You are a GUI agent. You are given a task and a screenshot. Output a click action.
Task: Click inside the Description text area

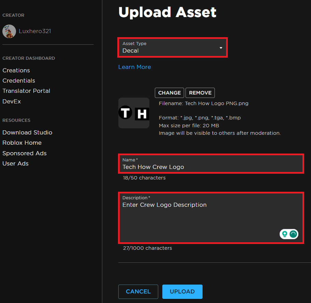(211, 218)
